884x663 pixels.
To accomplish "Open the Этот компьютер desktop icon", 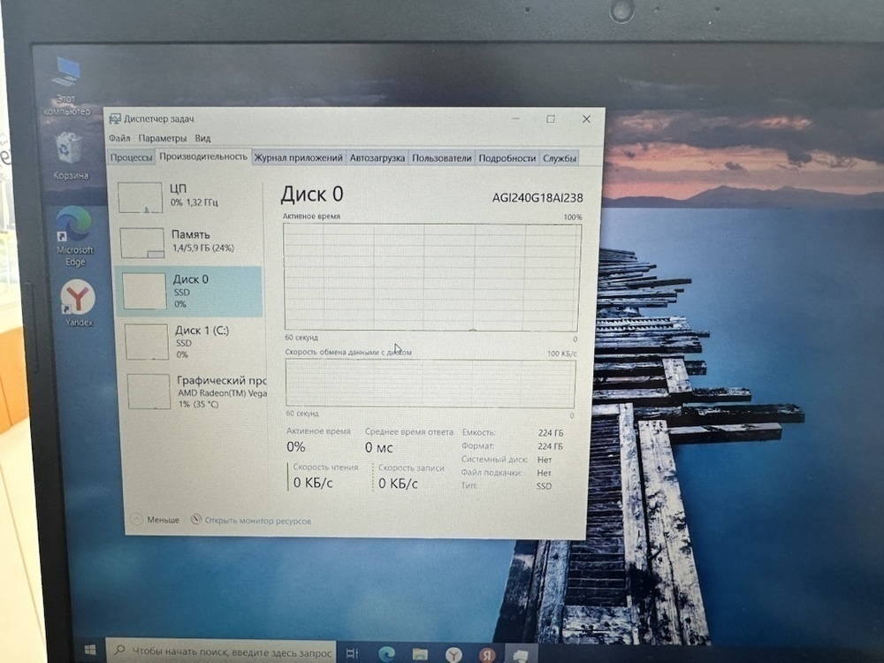I will tap(68, 86).
